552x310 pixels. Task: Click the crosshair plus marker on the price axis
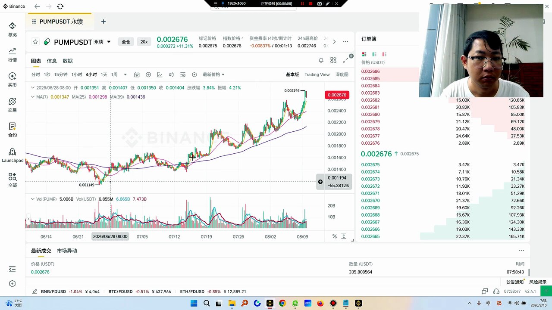[320, 182]
